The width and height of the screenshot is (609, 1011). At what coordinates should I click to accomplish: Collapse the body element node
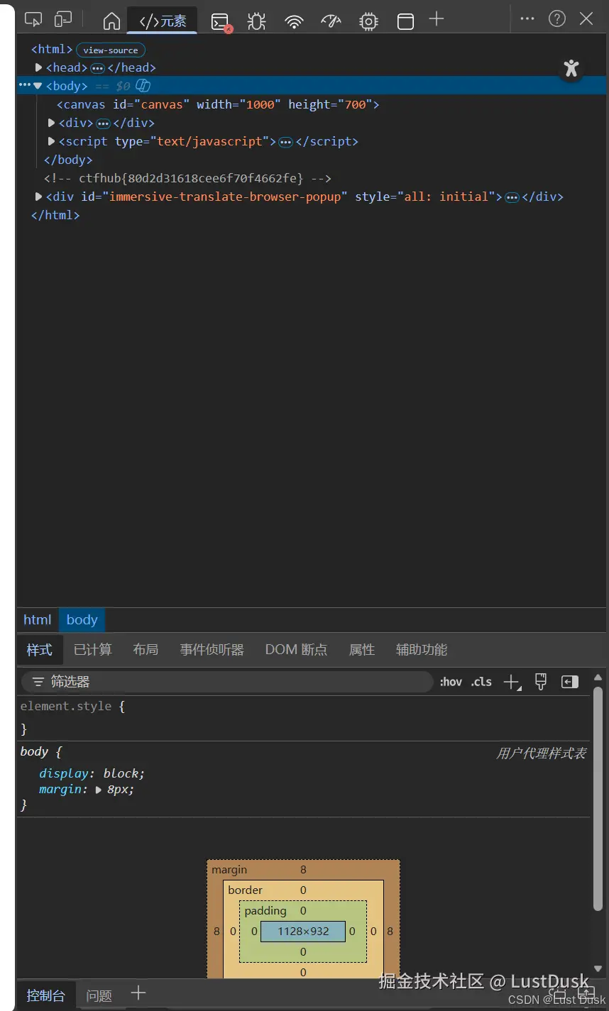click(x=38, y=86)
